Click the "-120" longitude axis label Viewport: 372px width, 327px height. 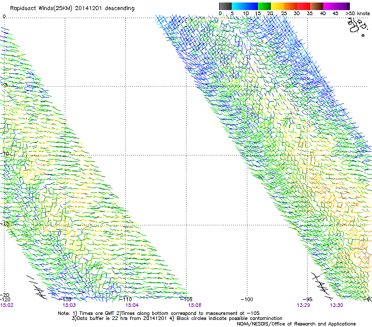click(5, 299)
